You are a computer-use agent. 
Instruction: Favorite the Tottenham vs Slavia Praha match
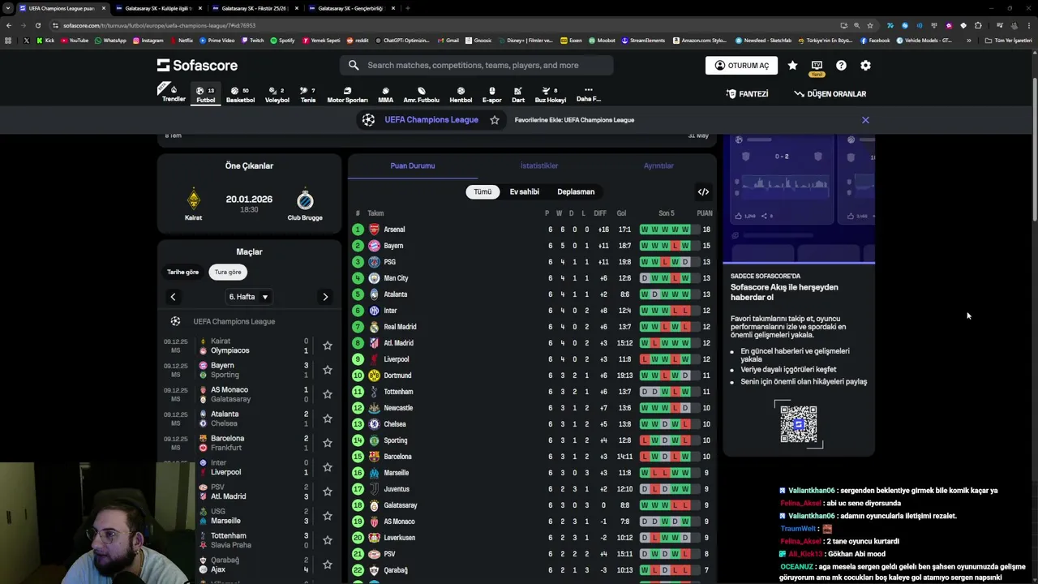pos(328,540)
